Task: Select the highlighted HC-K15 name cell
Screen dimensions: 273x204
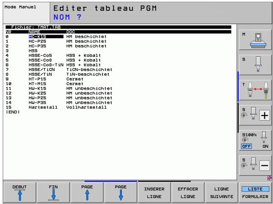Action: click(46, 36)
